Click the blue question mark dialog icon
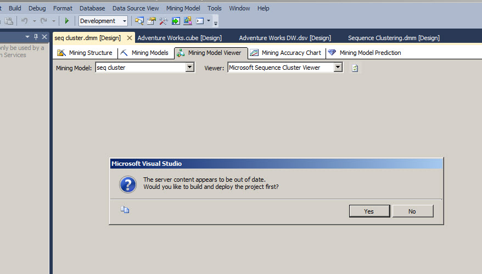The image size is (482, 274). tap(128, 184)
